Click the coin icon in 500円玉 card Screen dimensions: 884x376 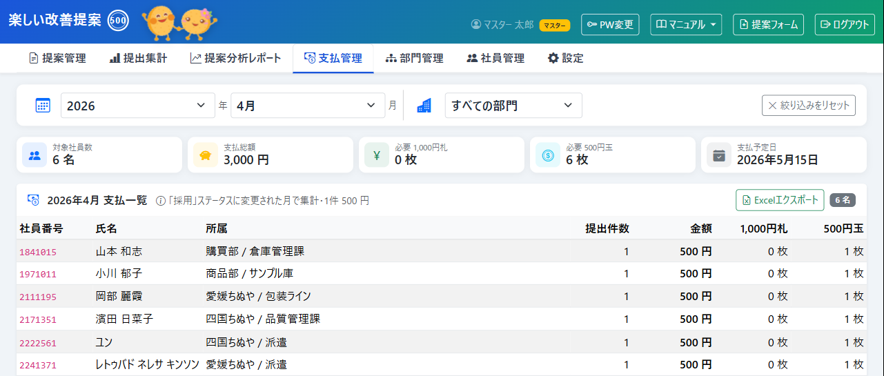point(548,155)
